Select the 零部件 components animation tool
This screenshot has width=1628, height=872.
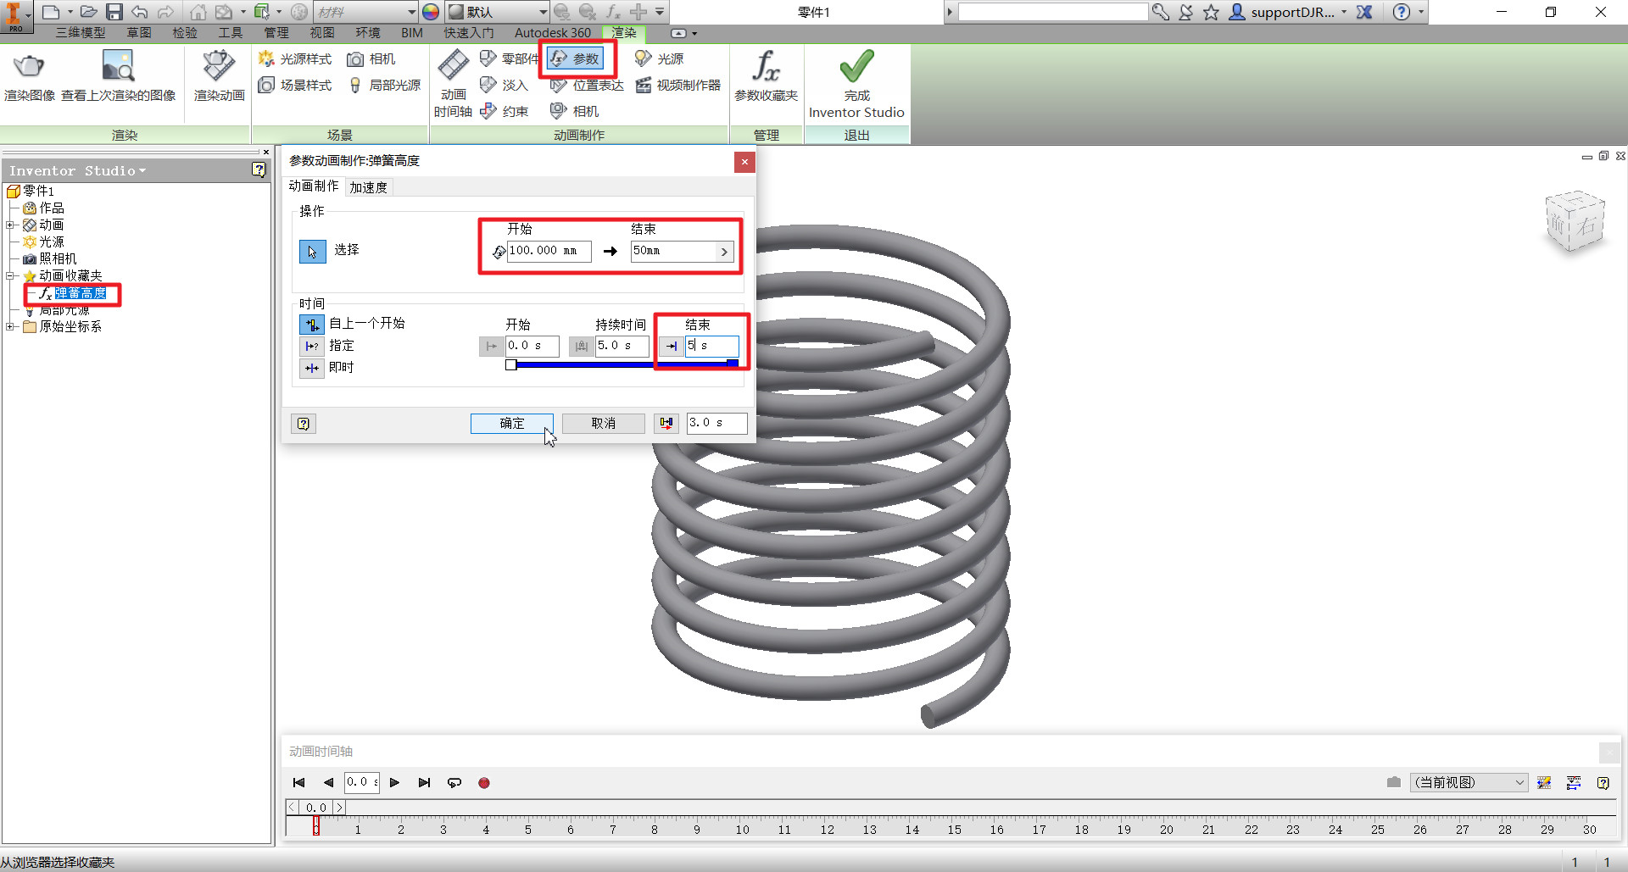click(509, 58)
